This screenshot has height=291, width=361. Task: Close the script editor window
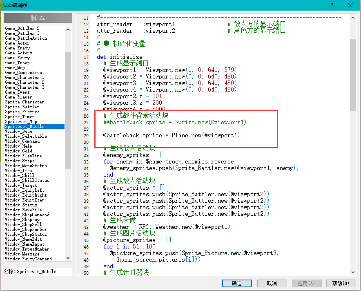350,5
